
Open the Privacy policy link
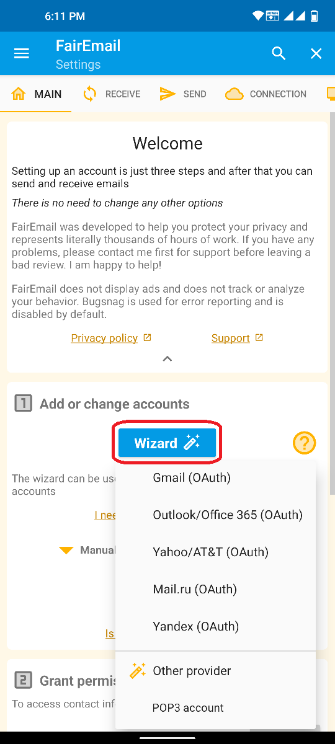[x=104, y=338]
